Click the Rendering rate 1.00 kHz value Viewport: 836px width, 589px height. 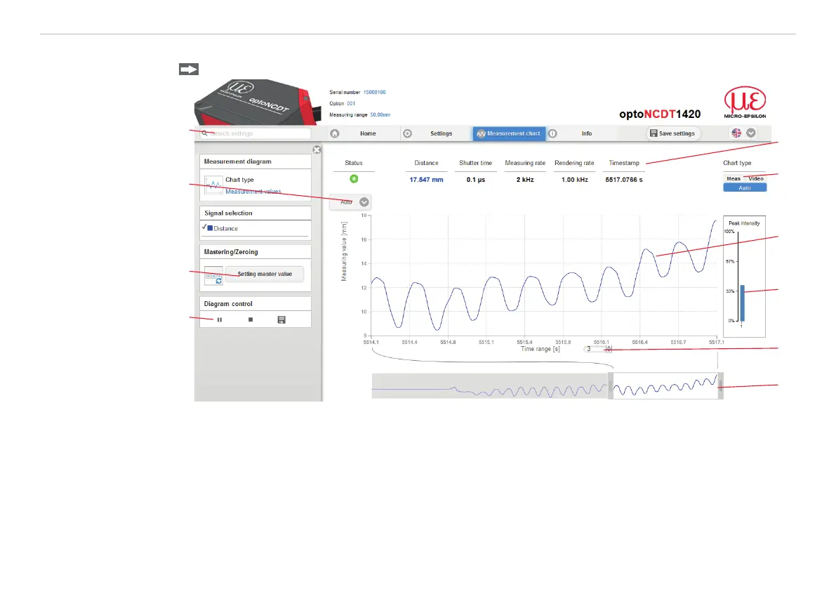click(574, 180)
